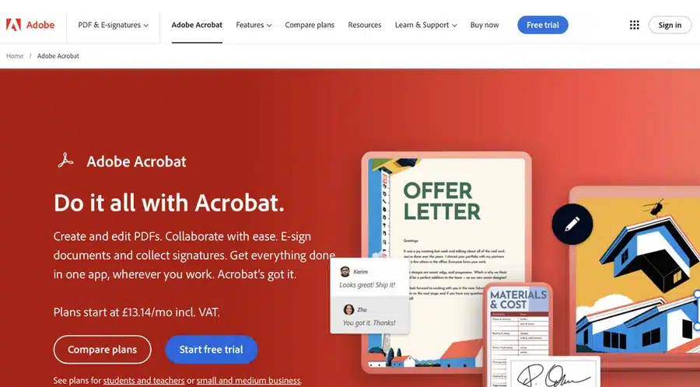Follow the students and teachers link
This screenshot has width=700, height=387.
pyautogui.click(x=144, y=381)
